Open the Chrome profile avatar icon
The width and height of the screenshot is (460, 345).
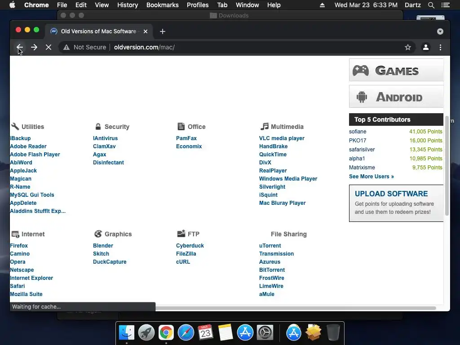coord(426,47)
